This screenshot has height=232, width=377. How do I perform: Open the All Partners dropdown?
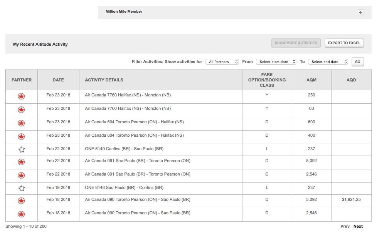pyautogui.click(x=222, y=62)
